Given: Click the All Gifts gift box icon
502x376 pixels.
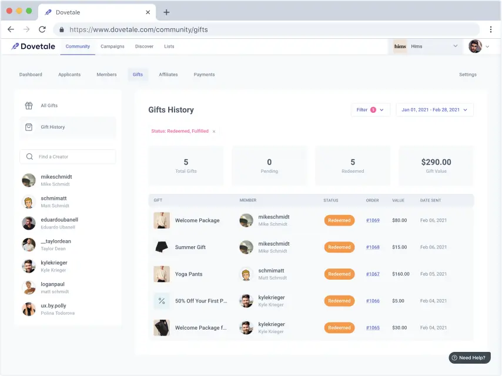Looking at the screenshot, I should tap(29, 106).
